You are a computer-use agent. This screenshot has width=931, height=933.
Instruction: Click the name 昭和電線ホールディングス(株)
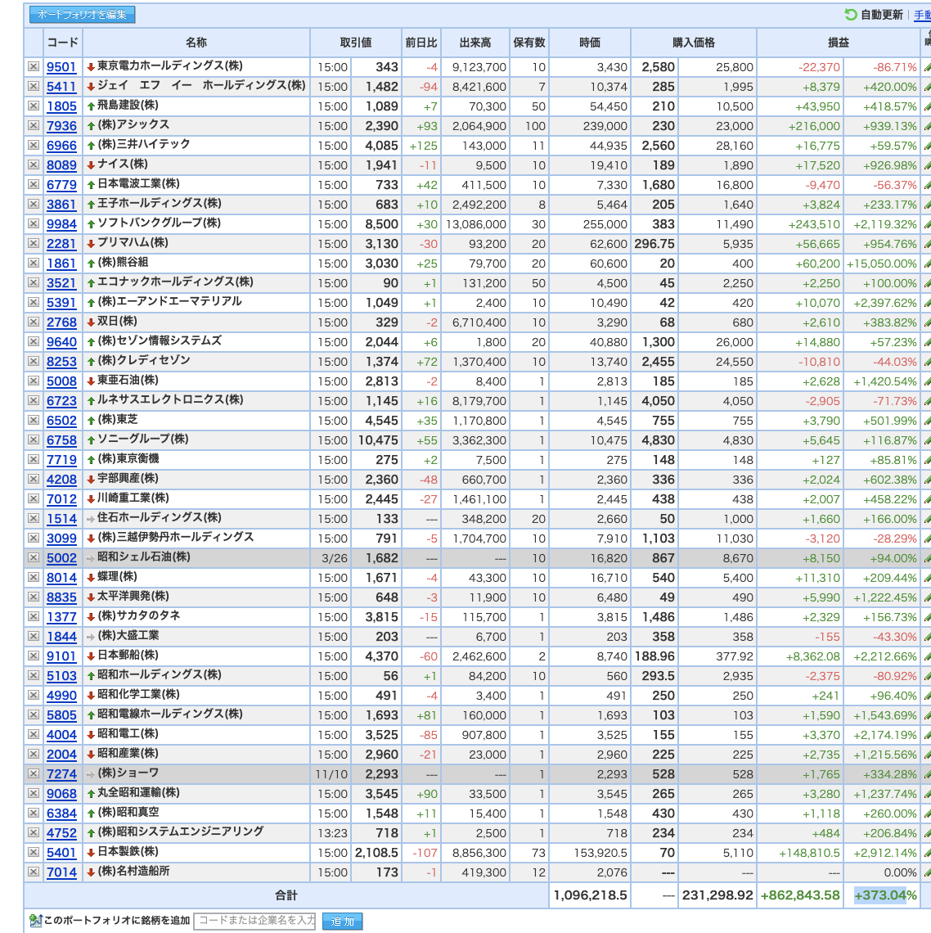tap(170, 714)
